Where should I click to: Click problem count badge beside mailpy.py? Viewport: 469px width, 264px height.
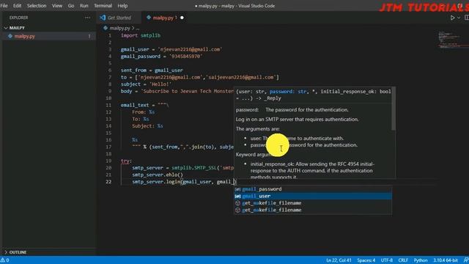(89, 36)
